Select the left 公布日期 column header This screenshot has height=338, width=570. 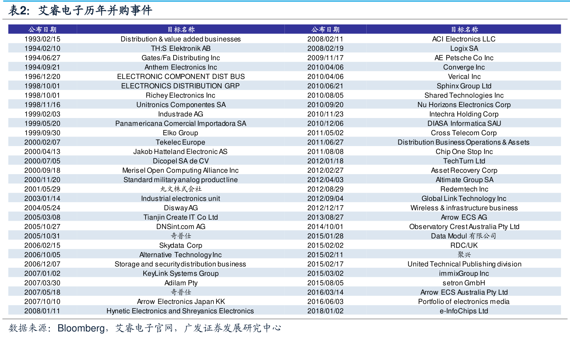[x=43, y=30]
